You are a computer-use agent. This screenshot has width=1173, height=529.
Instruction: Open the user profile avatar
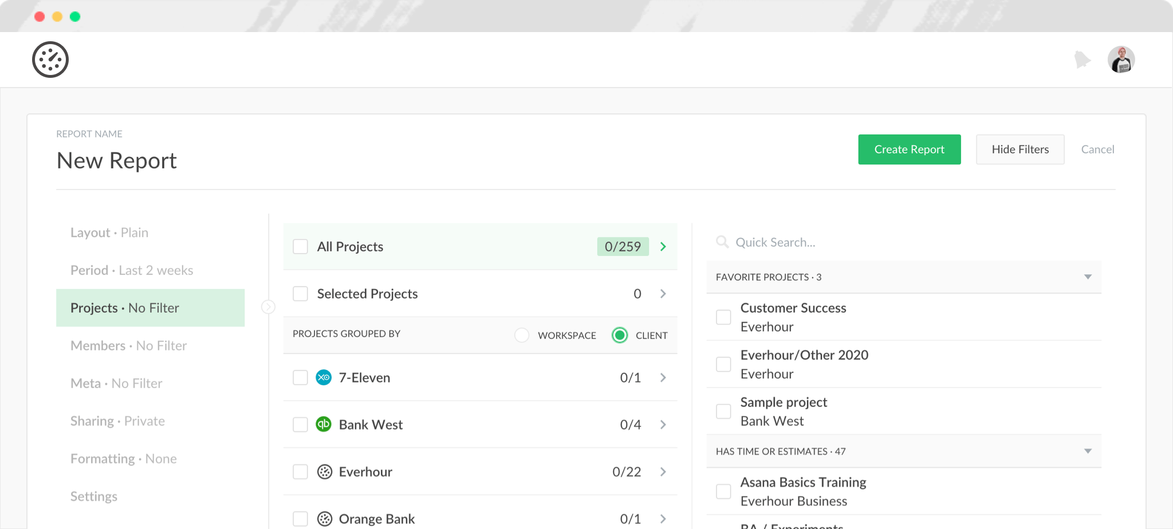coord(1121,59)
